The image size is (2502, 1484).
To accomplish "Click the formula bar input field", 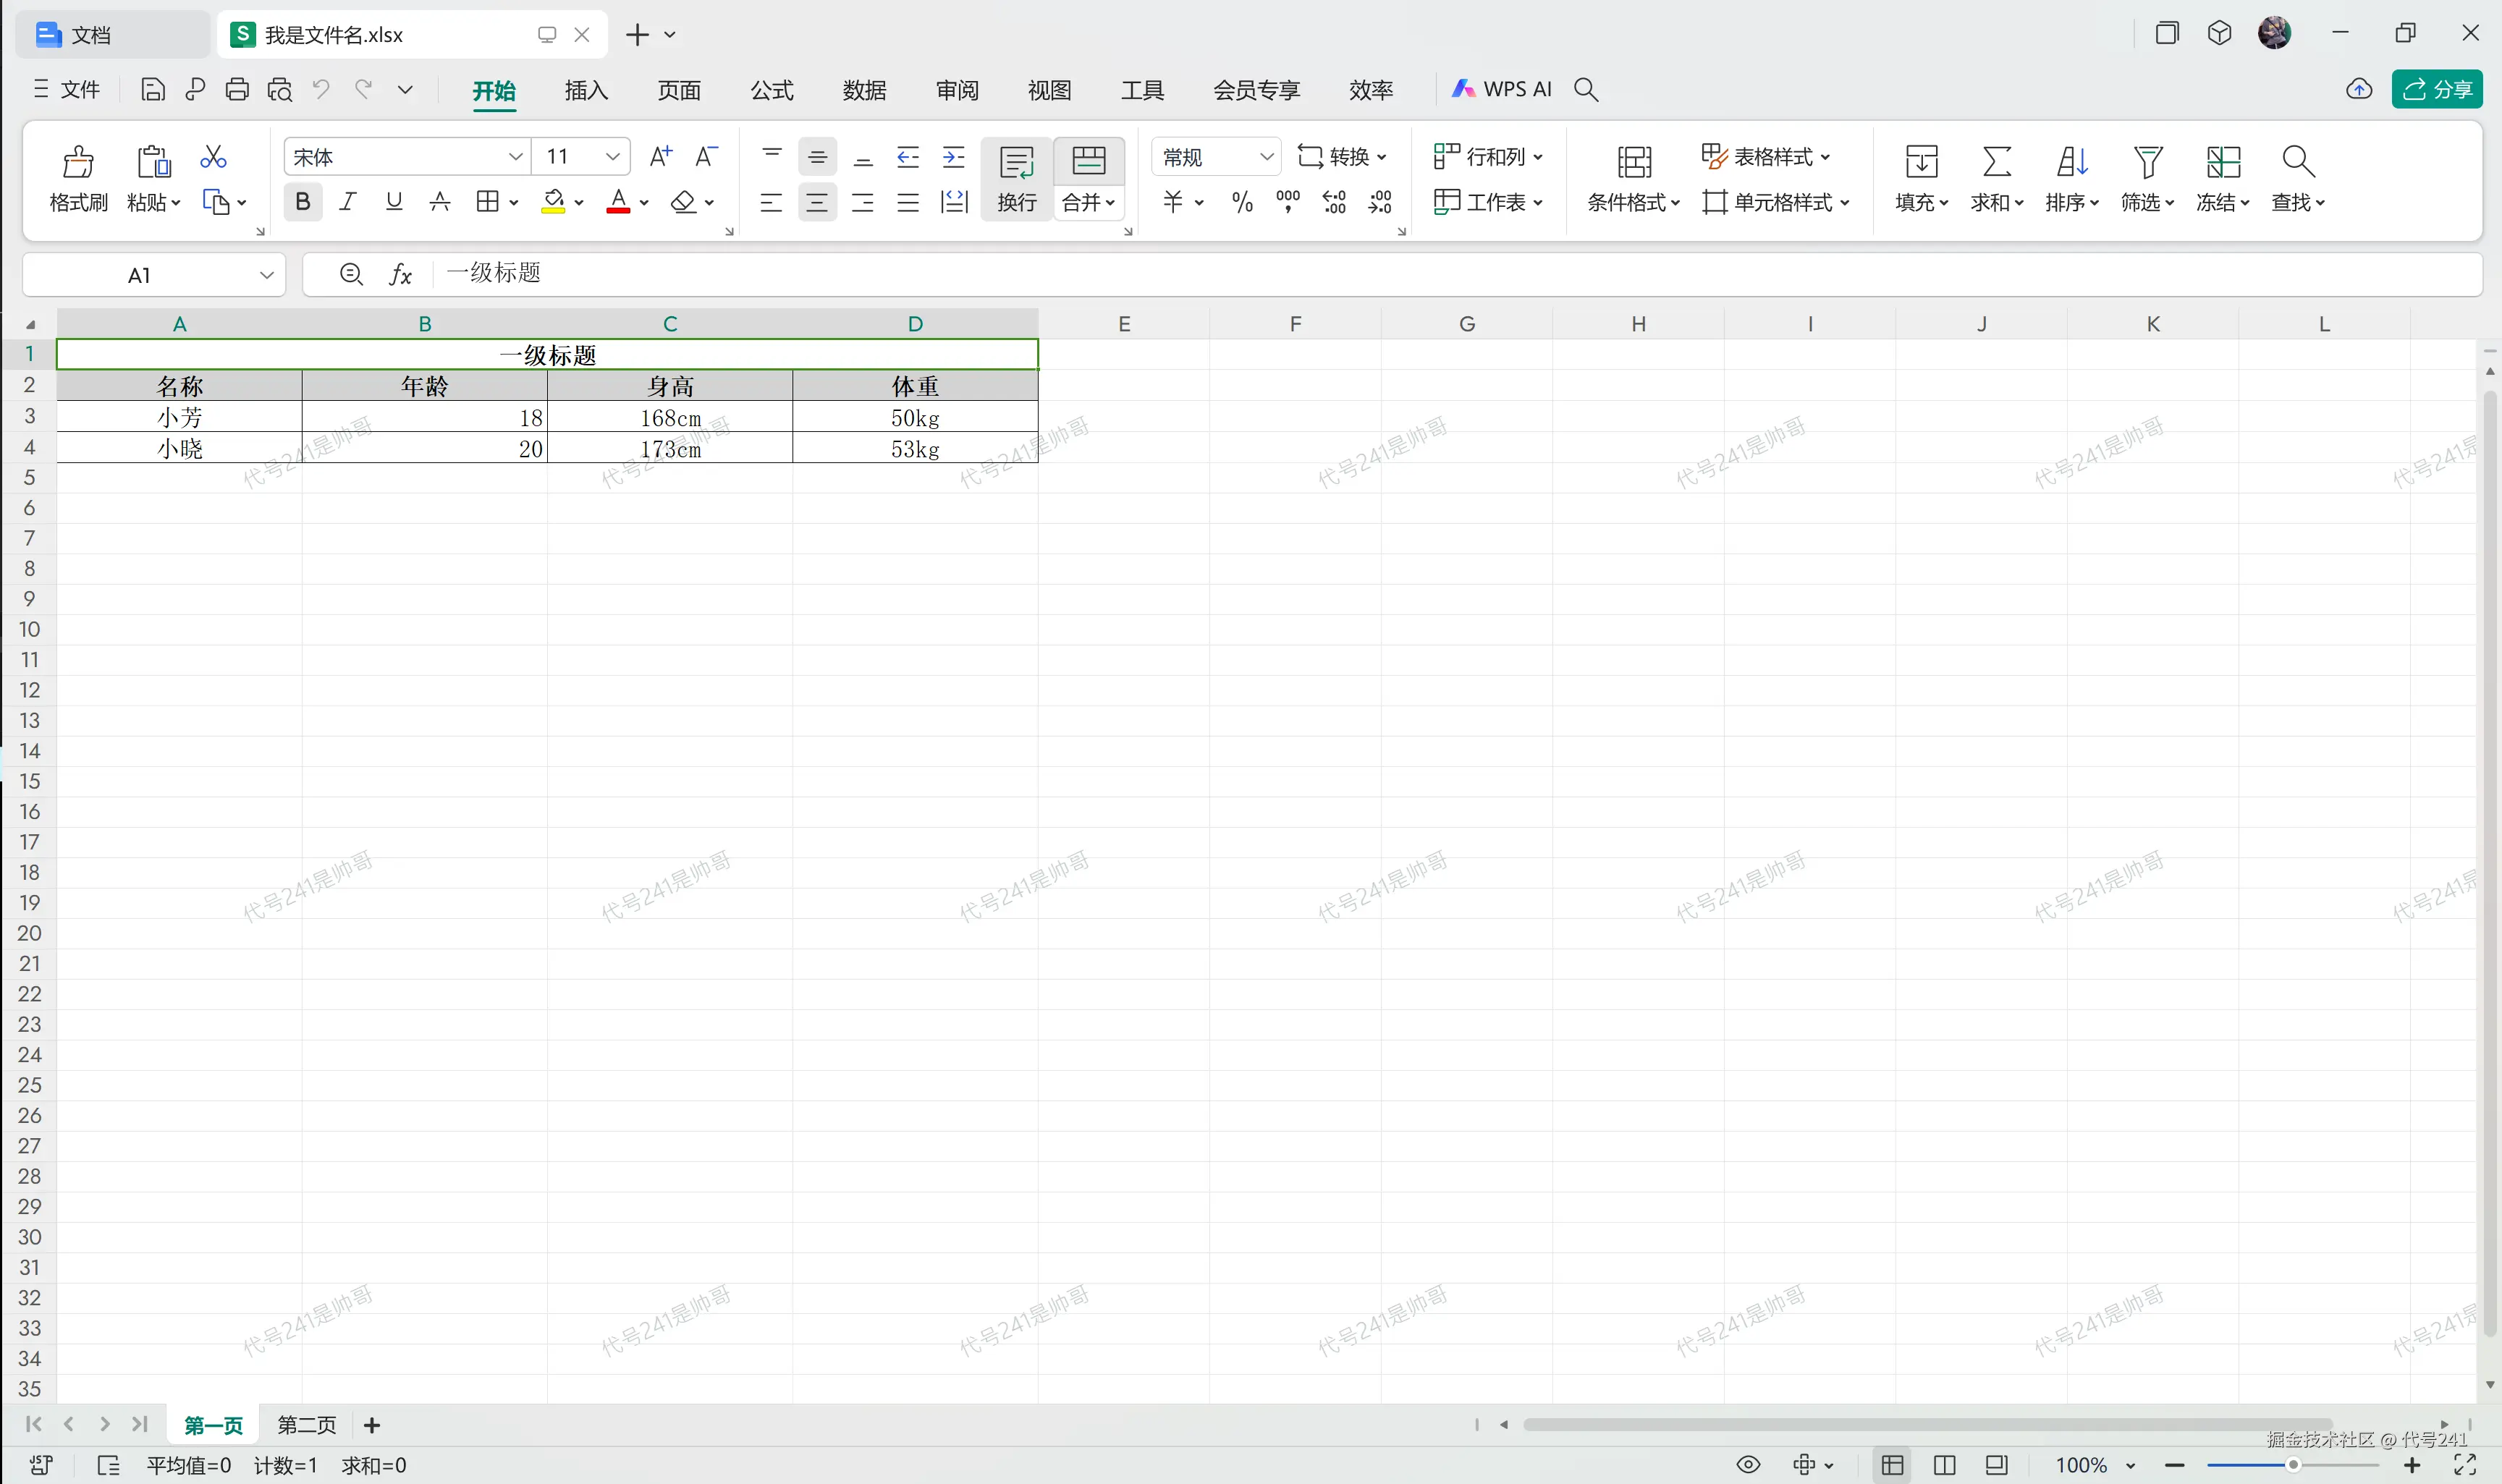I will pyautogui.click(x=1400, y=274).
